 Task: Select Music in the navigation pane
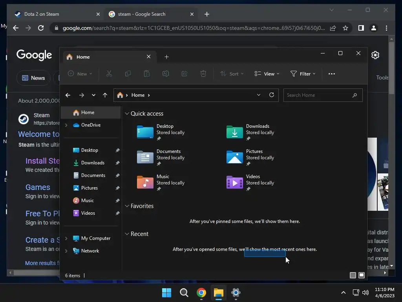click(x=91, y=201)
